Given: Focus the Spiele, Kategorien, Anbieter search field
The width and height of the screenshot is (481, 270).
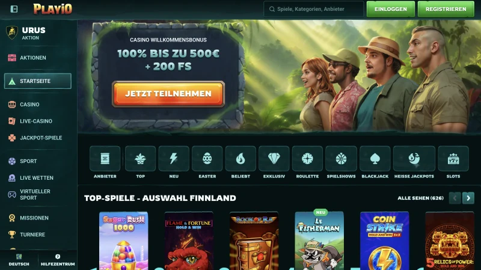Looking at the screenshot, I should tap(313, 9).
